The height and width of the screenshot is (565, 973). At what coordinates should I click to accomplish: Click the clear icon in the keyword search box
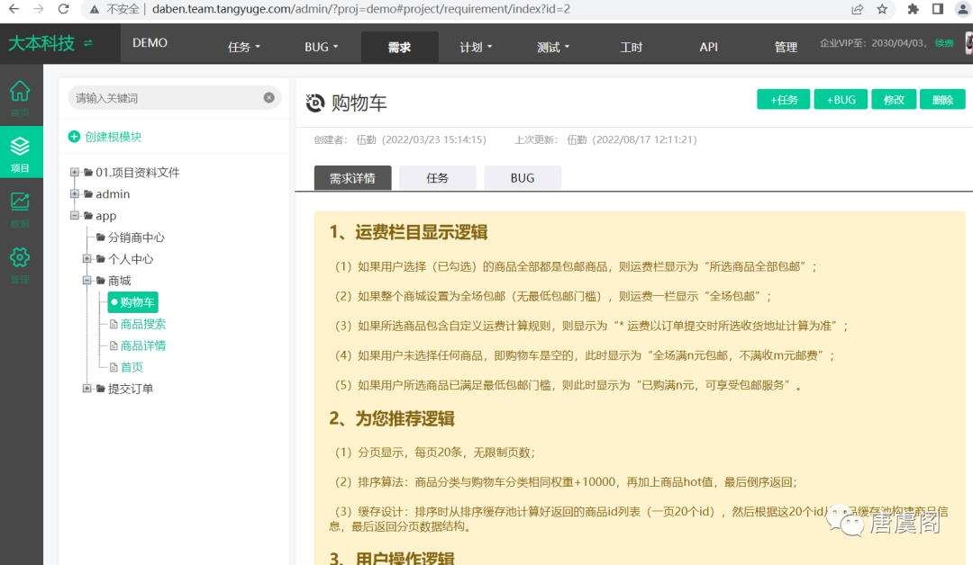click(x=268, y=97)
